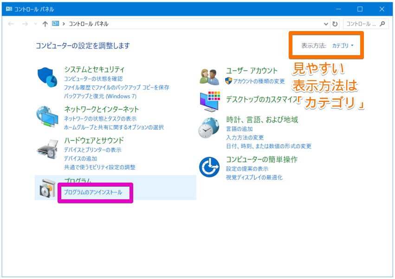Image resolution: width=395 pixels, height=279 pixels.
Task: Open the ハードウェアとサウンド printer icon
Action: tap(47, 149)
